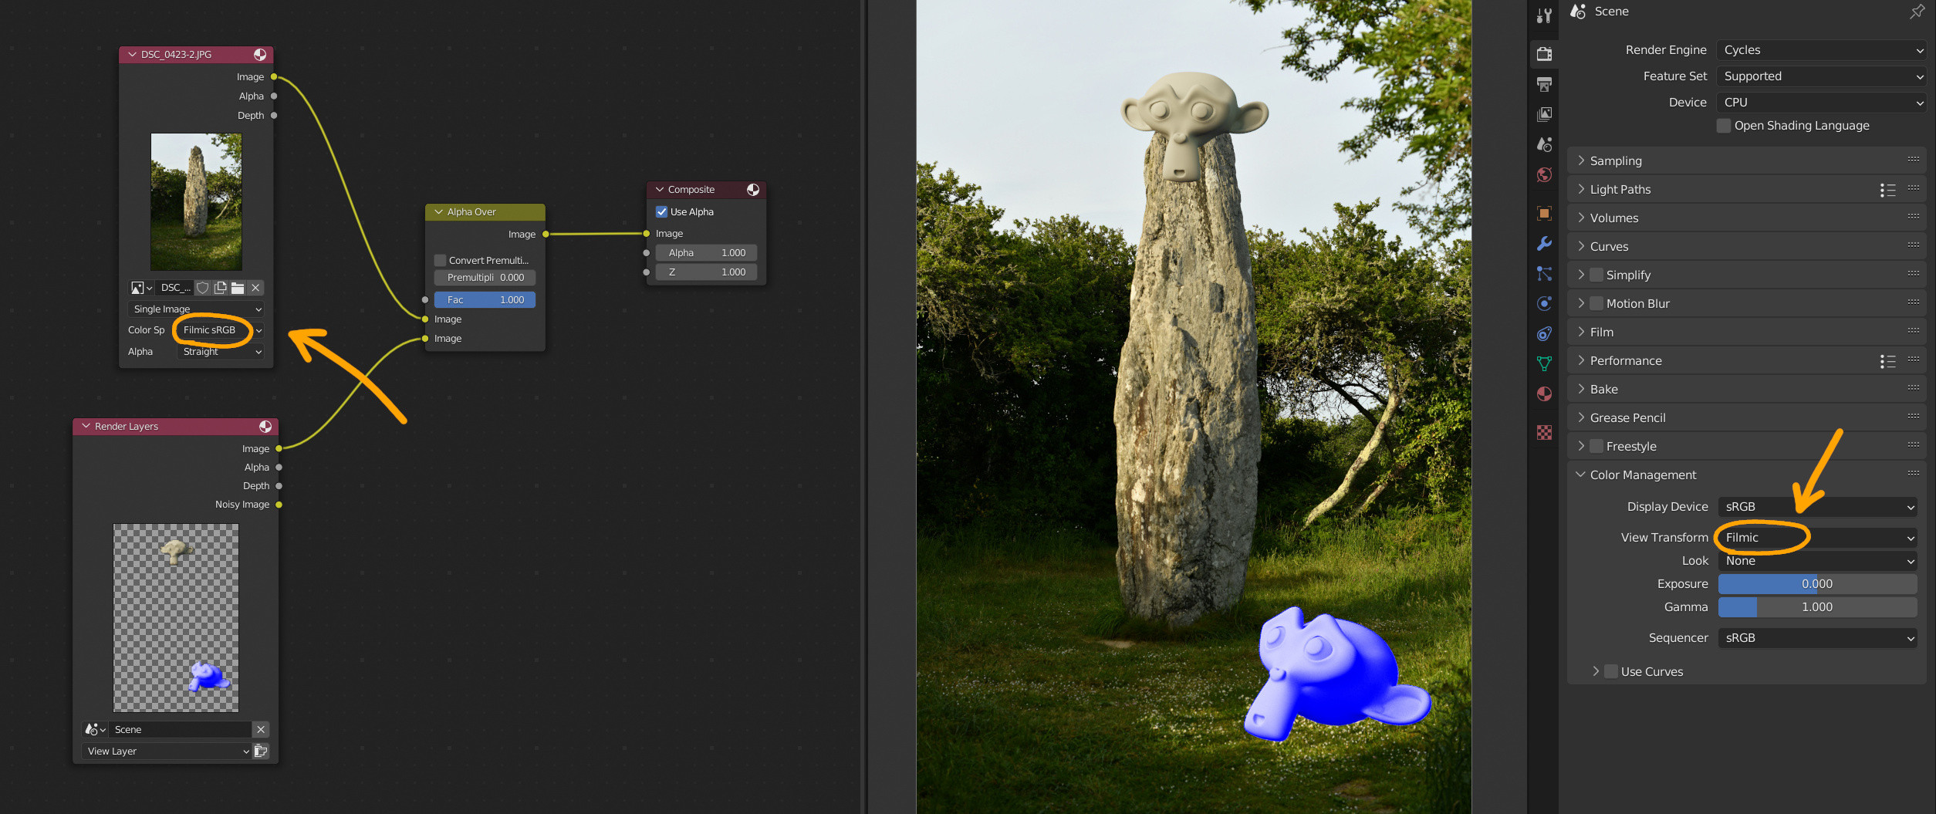Enable the Use Curves checkbox
1936x814 pixels.
click(1611, 672)
